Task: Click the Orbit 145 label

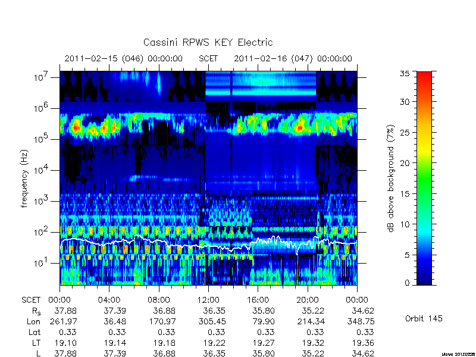Action: pyautogui.click(x=424, y=318)
